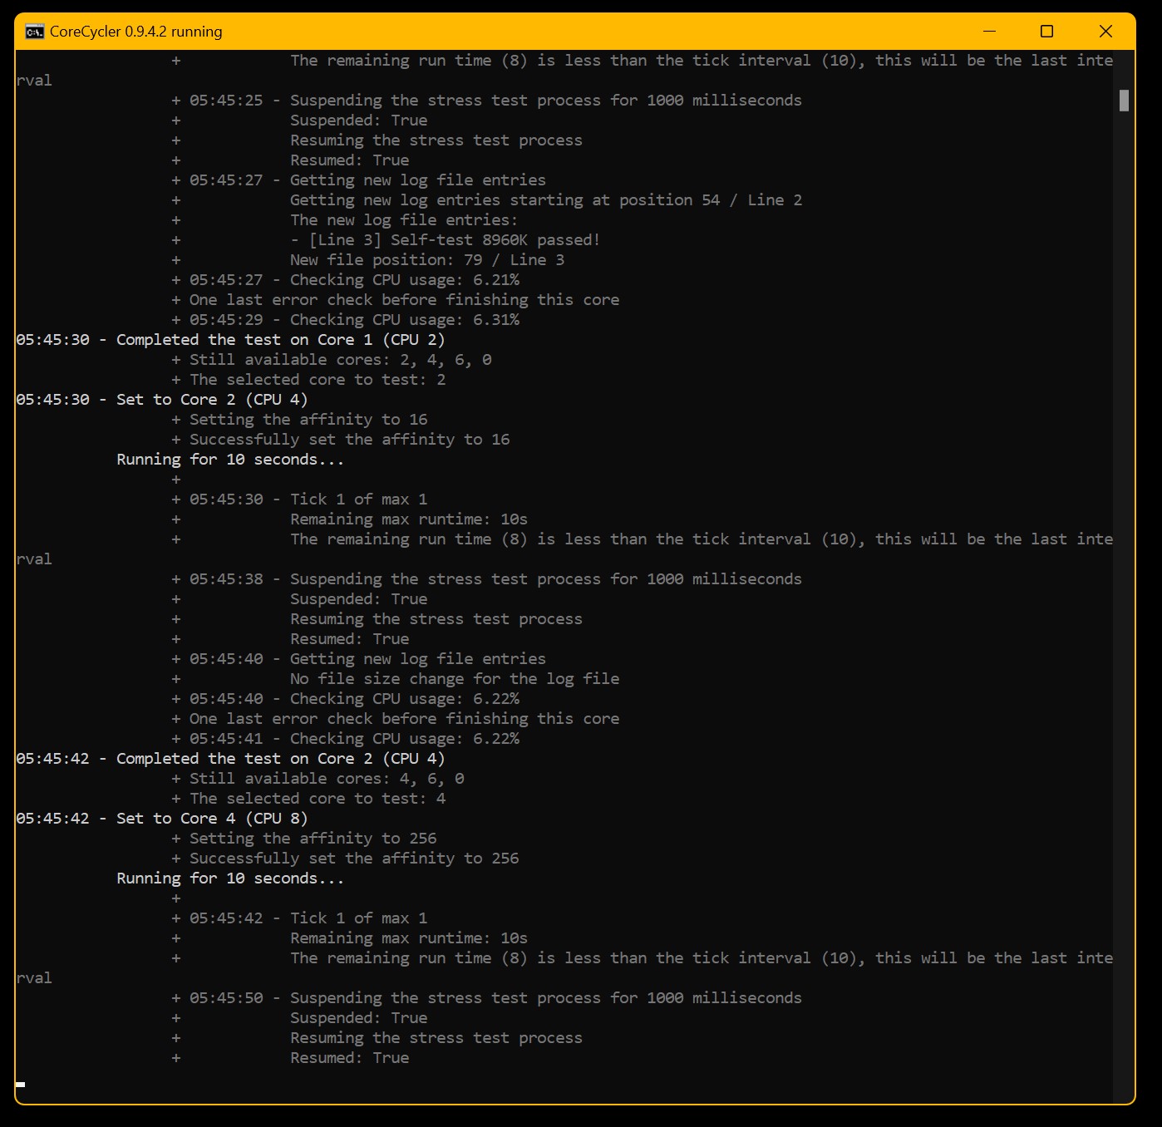Maximize the CoreCycler window
The width and height of the screenshot is (1162, 1127).
coord(1046,31)
